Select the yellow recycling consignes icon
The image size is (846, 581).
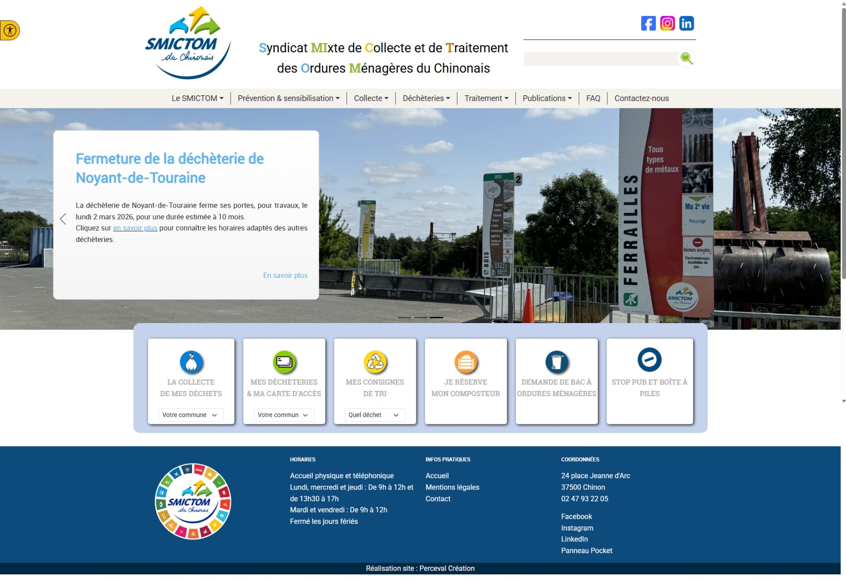click(x=375, y=362)
